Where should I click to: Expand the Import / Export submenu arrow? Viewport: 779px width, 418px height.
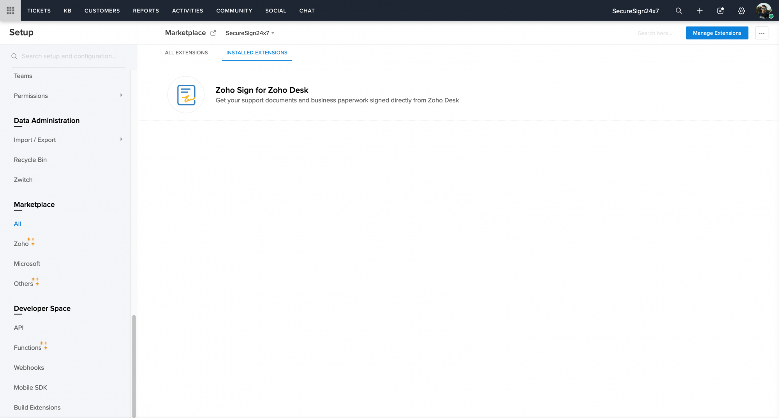(x=121, y=139)
